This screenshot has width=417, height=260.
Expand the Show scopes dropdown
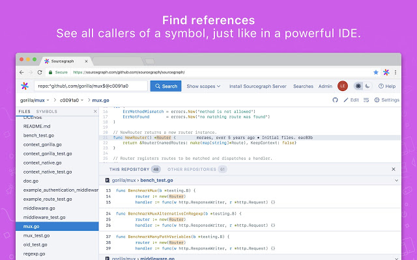coord(203,86)
